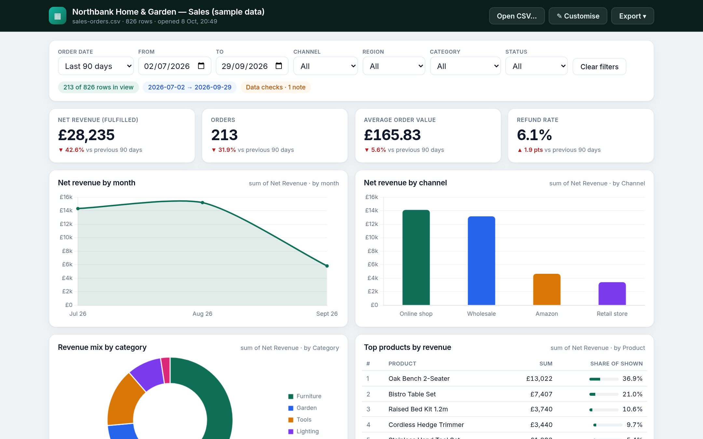Select the Bistro Table Set row
Image resolution: width=703 pixels, height=439 pixels.
click(504, 394)
